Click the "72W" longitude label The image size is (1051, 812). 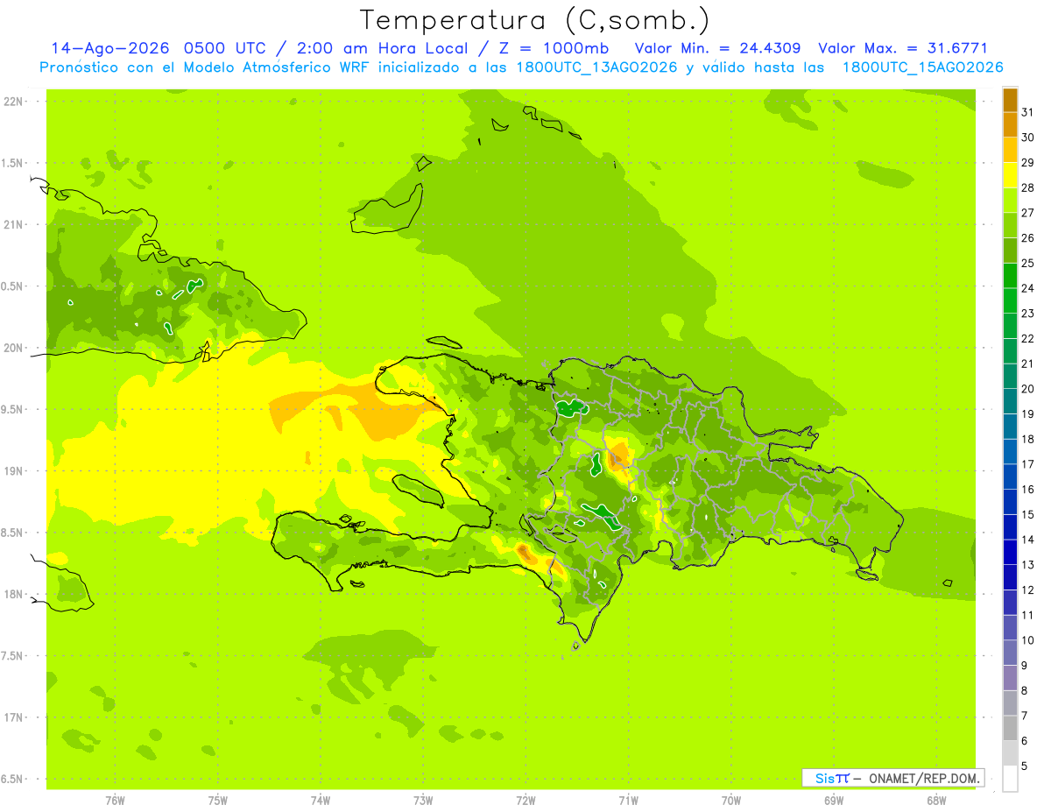point(525,801)
